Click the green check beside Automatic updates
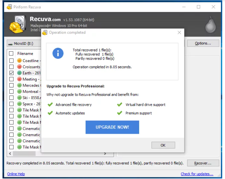This screenshot has width=225, height=179. coord(50,113)
